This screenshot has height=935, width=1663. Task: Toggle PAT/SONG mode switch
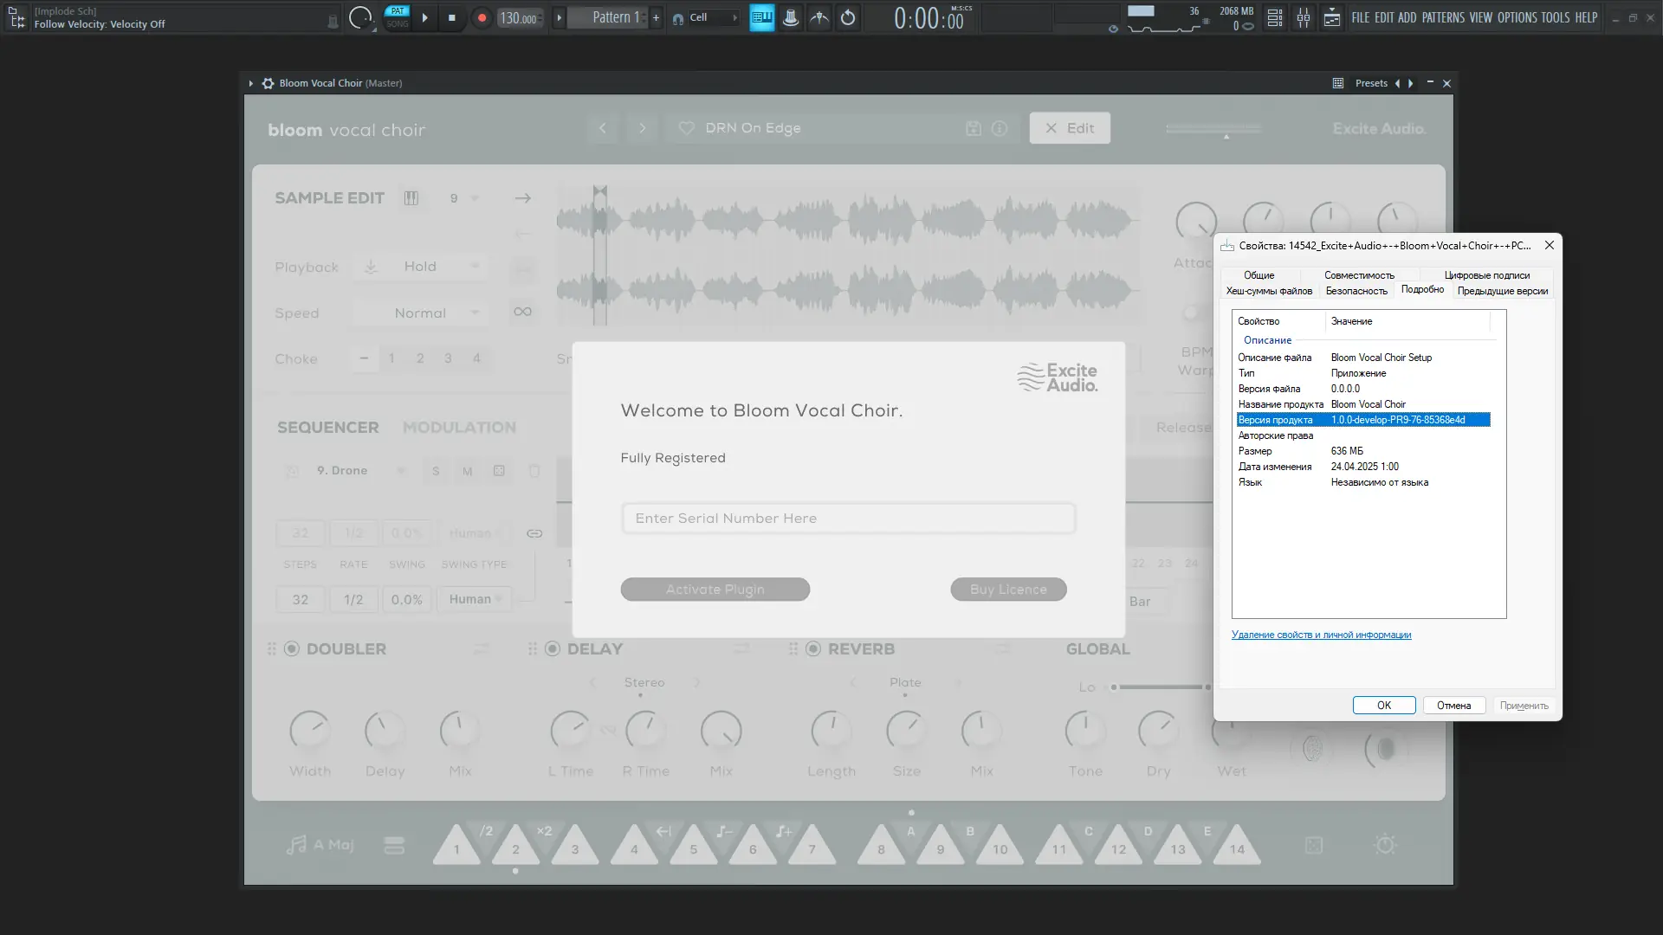397,17
